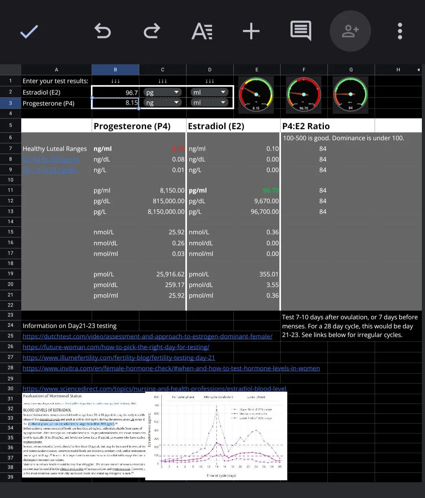Open the text formatting options
Image resolution: width=425 pixels, height=498 pixels.
[202, 31]
